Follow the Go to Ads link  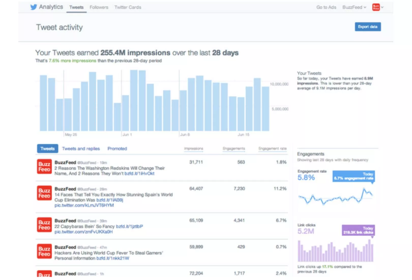tap(326, 7)
